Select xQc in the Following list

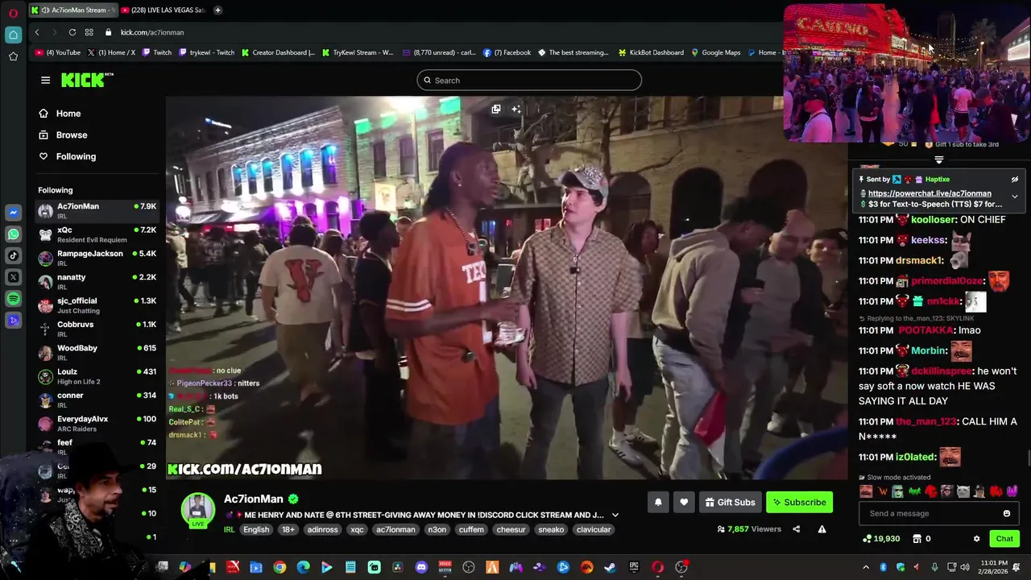98,234
